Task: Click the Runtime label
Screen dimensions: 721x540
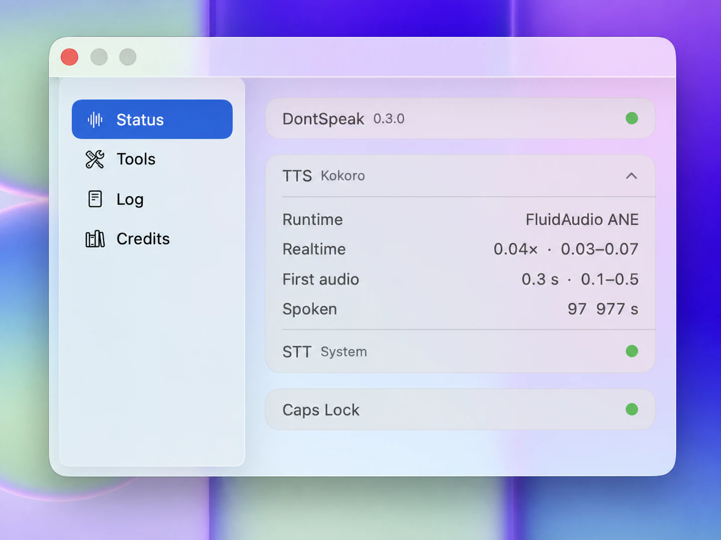Action: (x=313, y=219)
